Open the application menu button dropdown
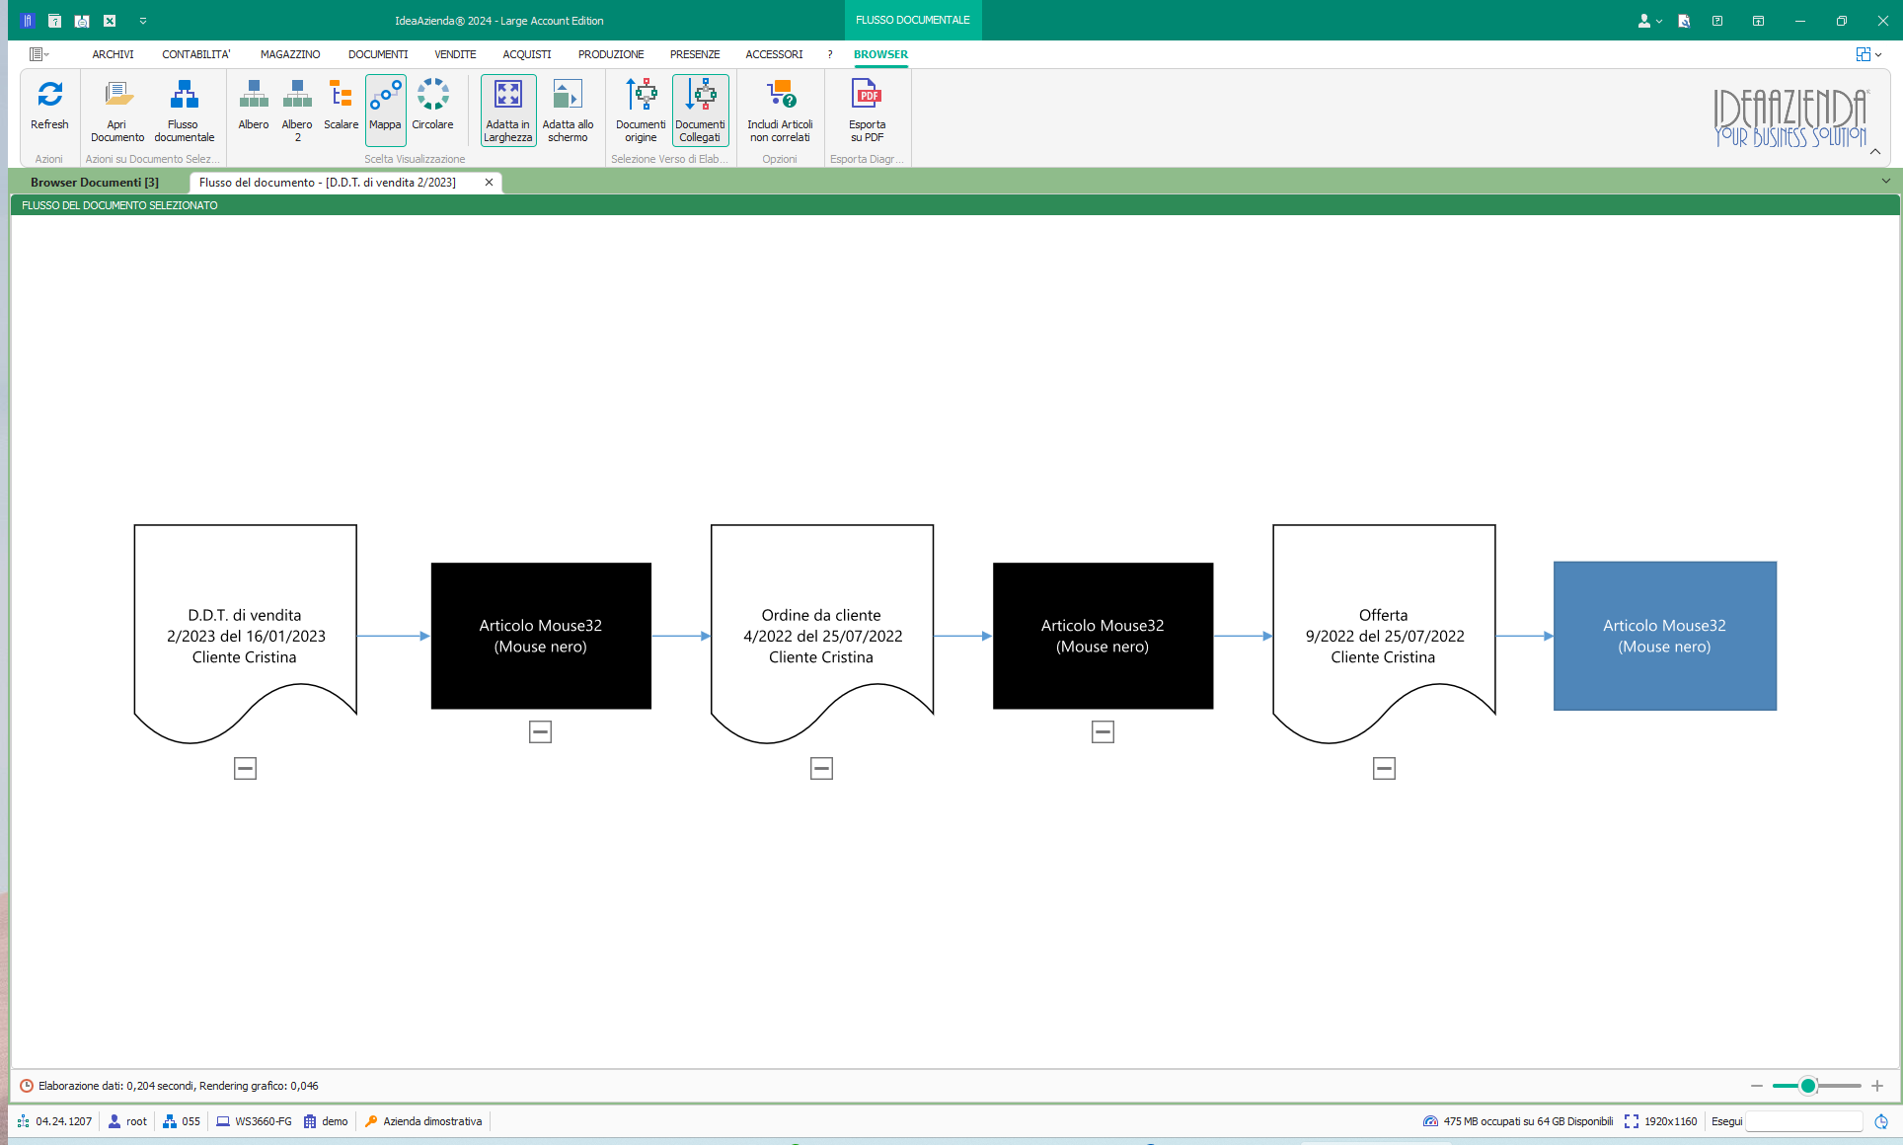The image size is (1903, 1145). [x=39, y=54]
